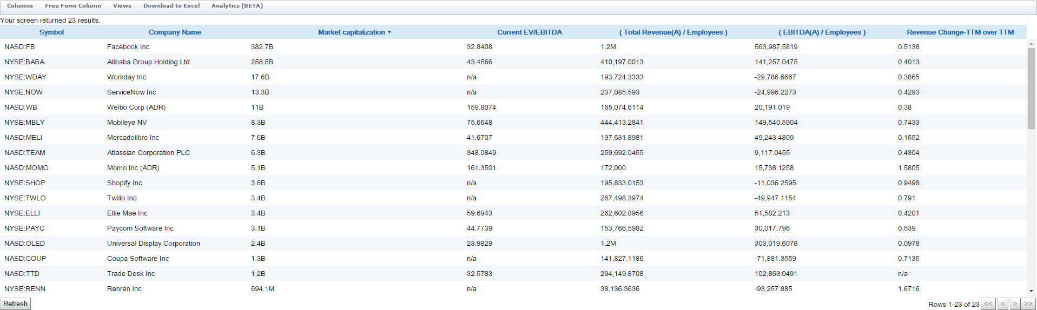Click Renren revenue change 1.6716
This screenshot has height=310, width=1037.
[x=909, y=289]
